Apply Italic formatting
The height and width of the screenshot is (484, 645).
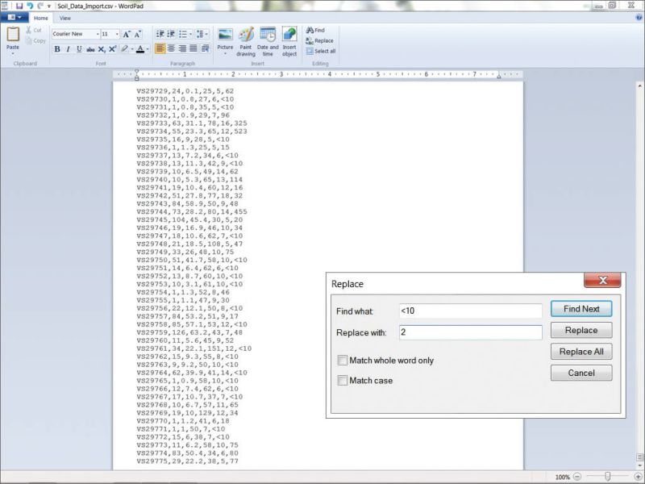click(67, 48)
